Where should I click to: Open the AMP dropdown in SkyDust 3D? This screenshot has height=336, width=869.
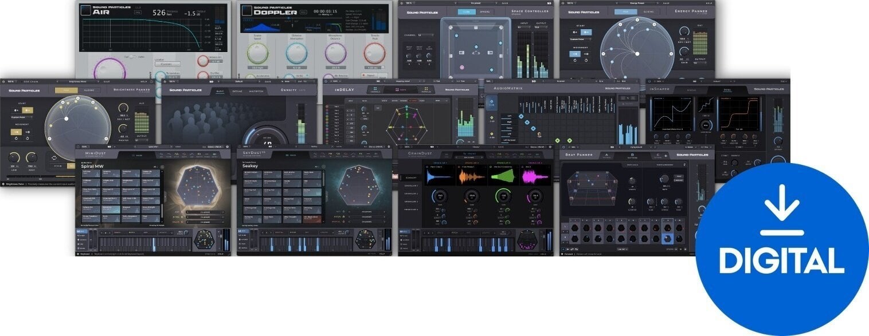pyautogui.click(x=366, y=211)
